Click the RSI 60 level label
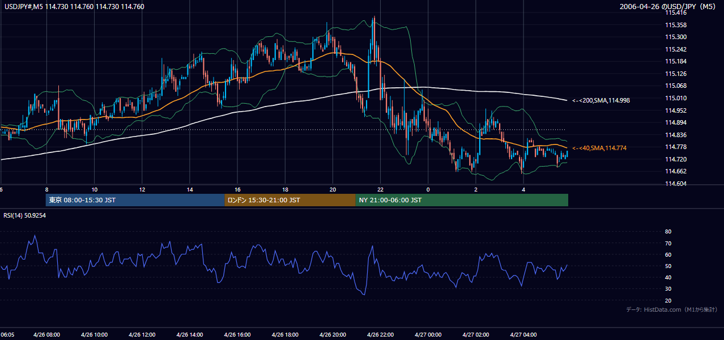This screenshot has height=340, width=724. point(668,254)
